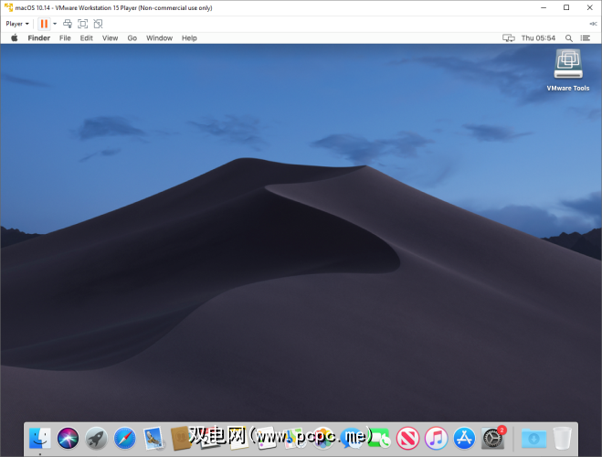The image size is (602, 457).
Task: Click the Thu 05:54 clock
Action: [538, 38]
